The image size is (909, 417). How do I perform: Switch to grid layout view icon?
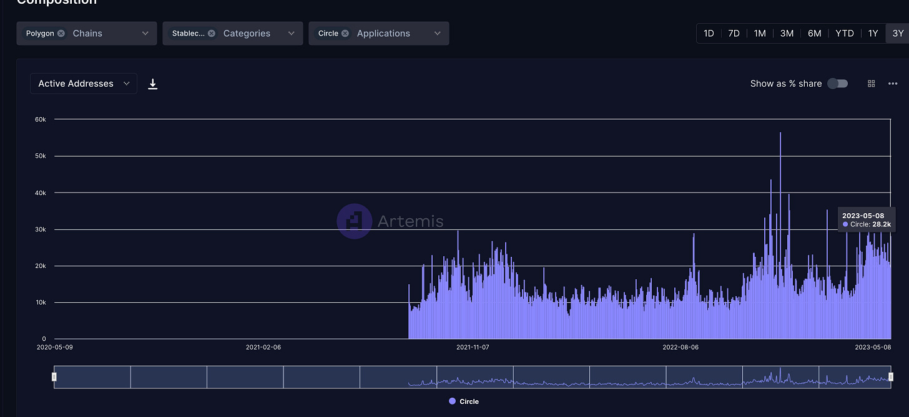pos(872,84)
